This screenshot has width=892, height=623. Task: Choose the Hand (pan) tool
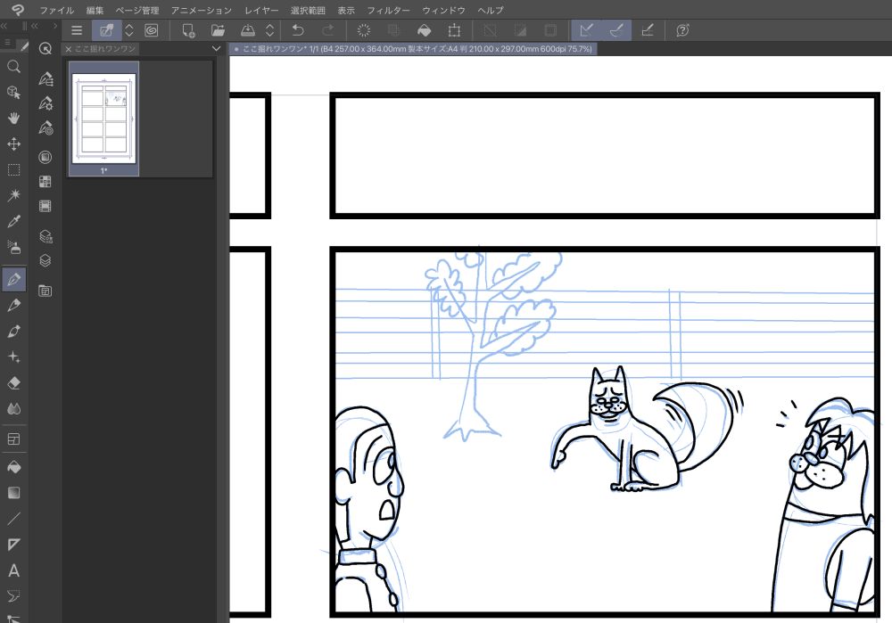13,118
